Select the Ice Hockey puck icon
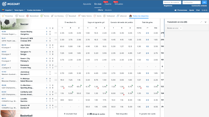The width and height of the screenshot is (209, 117). [x=52, y=16]
